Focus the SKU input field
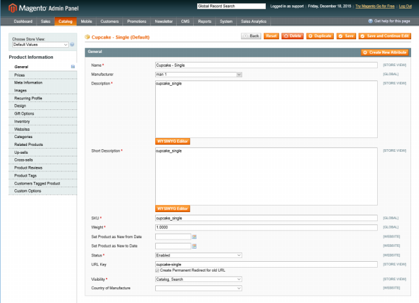The image size is (419, 303). 266,218
